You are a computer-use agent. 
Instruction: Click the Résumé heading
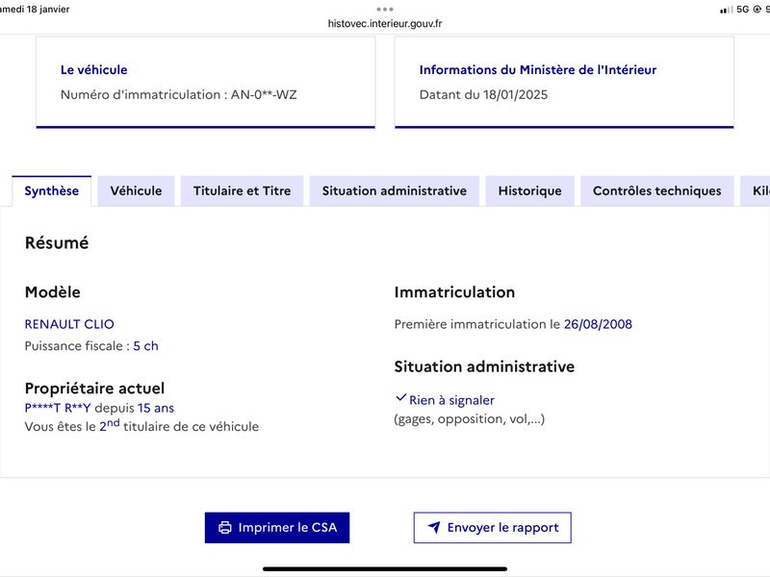(x=57, y=243)
